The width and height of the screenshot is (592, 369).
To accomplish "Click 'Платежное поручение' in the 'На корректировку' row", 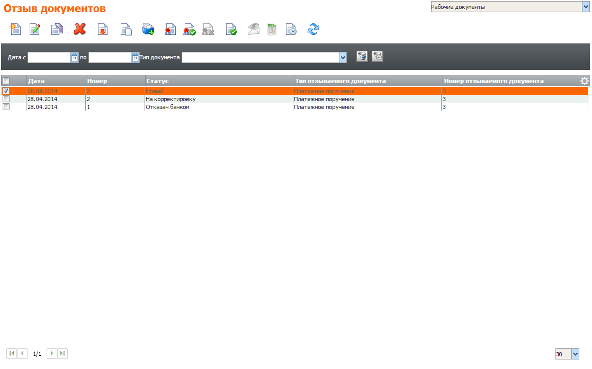I will pyautogui.click(x=324, y=99).
